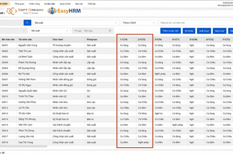Click the EasyHRM logo

(64, 11)
